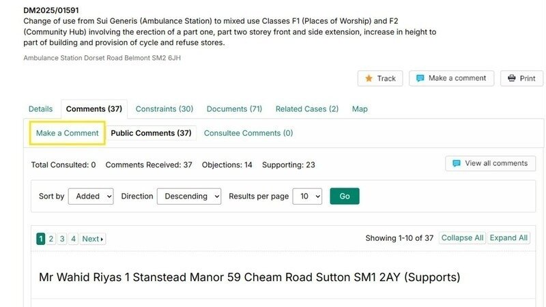Go to page 2 of comments
Image resolution: width=546 pixels, height=307 pixels.
pos(51,239)
